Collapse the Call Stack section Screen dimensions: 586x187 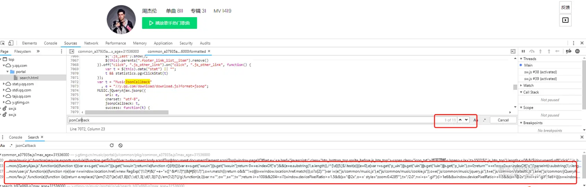pos(521,92)
